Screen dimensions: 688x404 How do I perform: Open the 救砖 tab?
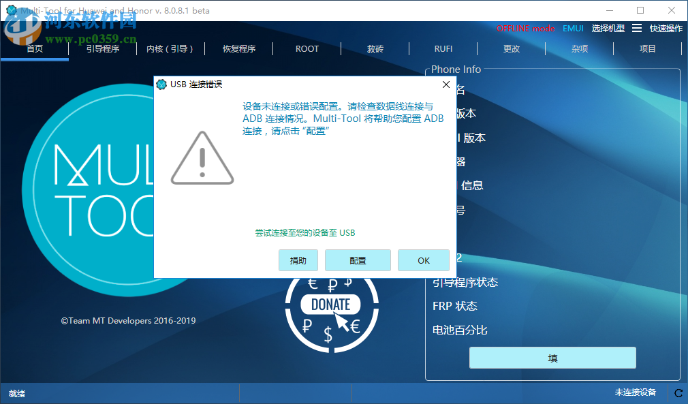pyautogui.click(x=375, y=48)
